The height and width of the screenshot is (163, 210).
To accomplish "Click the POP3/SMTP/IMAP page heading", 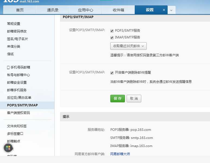I will tap(78, 17).
